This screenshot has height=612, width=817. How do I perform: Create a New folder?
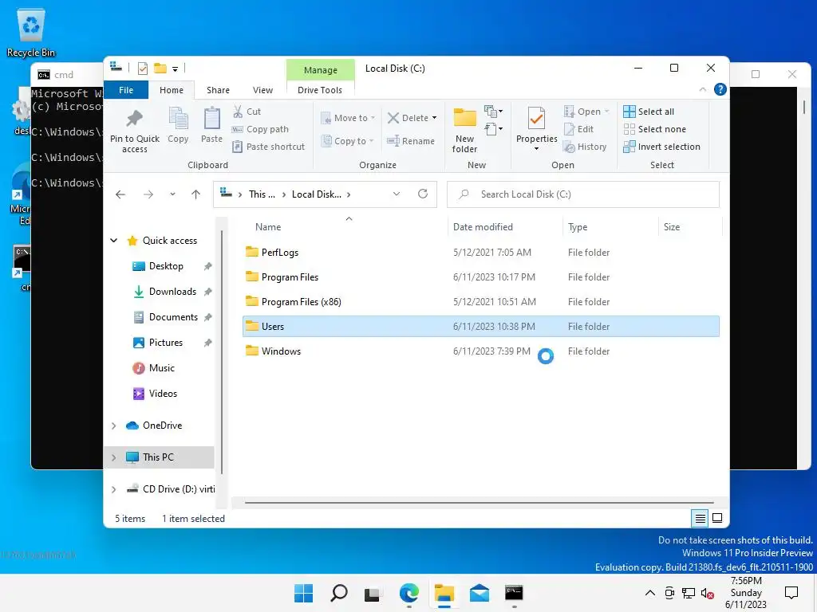tap(465, 130)
